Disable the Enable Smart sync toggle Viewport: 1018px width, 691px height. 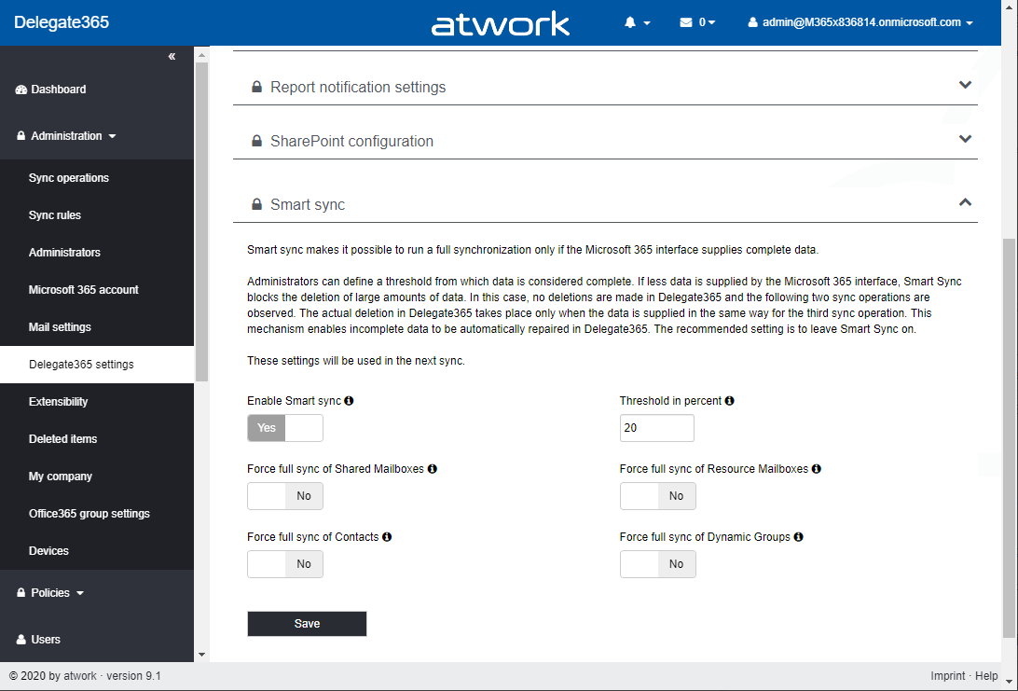pos(285,428)
